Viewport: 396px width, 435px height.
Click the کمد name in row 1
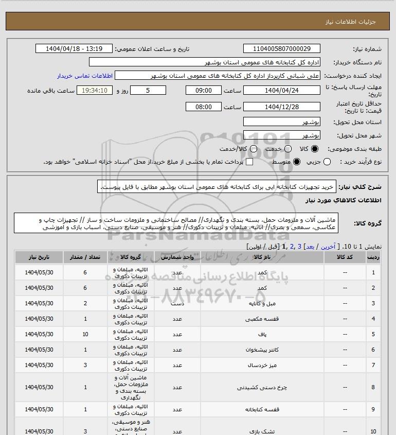(x=262, y=273)
